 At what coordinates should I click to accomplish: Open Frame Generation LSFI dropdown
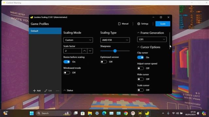click(152, 39)
